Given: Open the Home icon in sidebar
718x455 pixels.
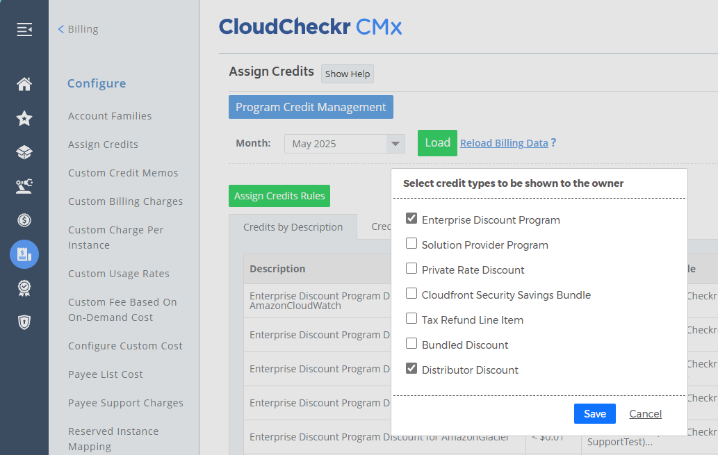Looking at the screenshot, I should coord(24,84).
